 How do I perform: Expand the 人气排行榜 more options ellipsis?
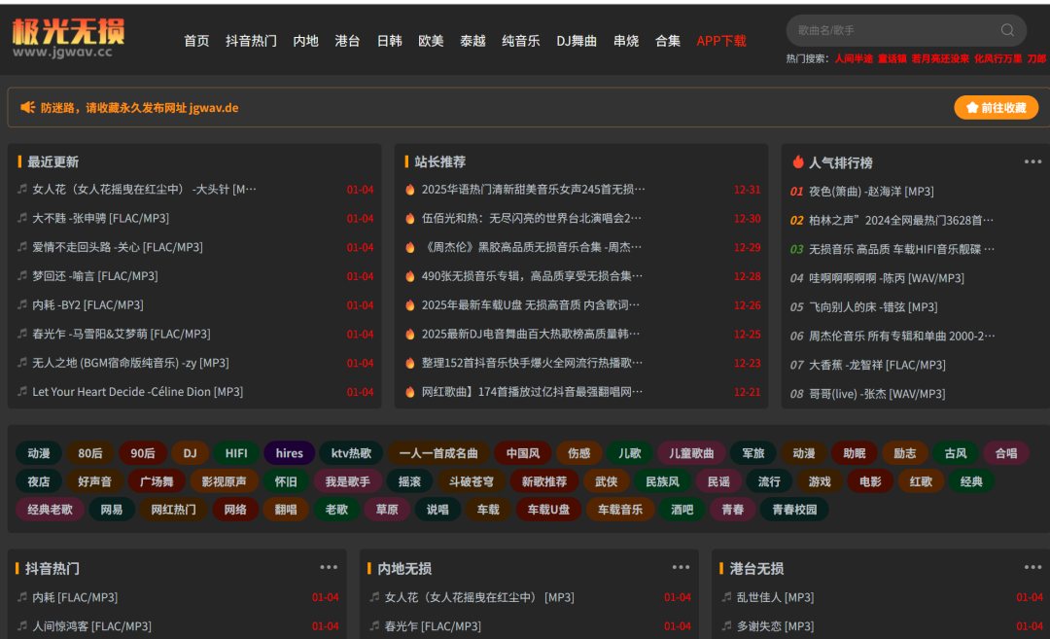[x=1032, y=160]
